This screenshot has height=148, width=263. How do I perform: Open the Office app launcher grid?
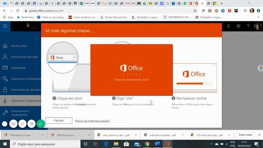tap(5, 26)
